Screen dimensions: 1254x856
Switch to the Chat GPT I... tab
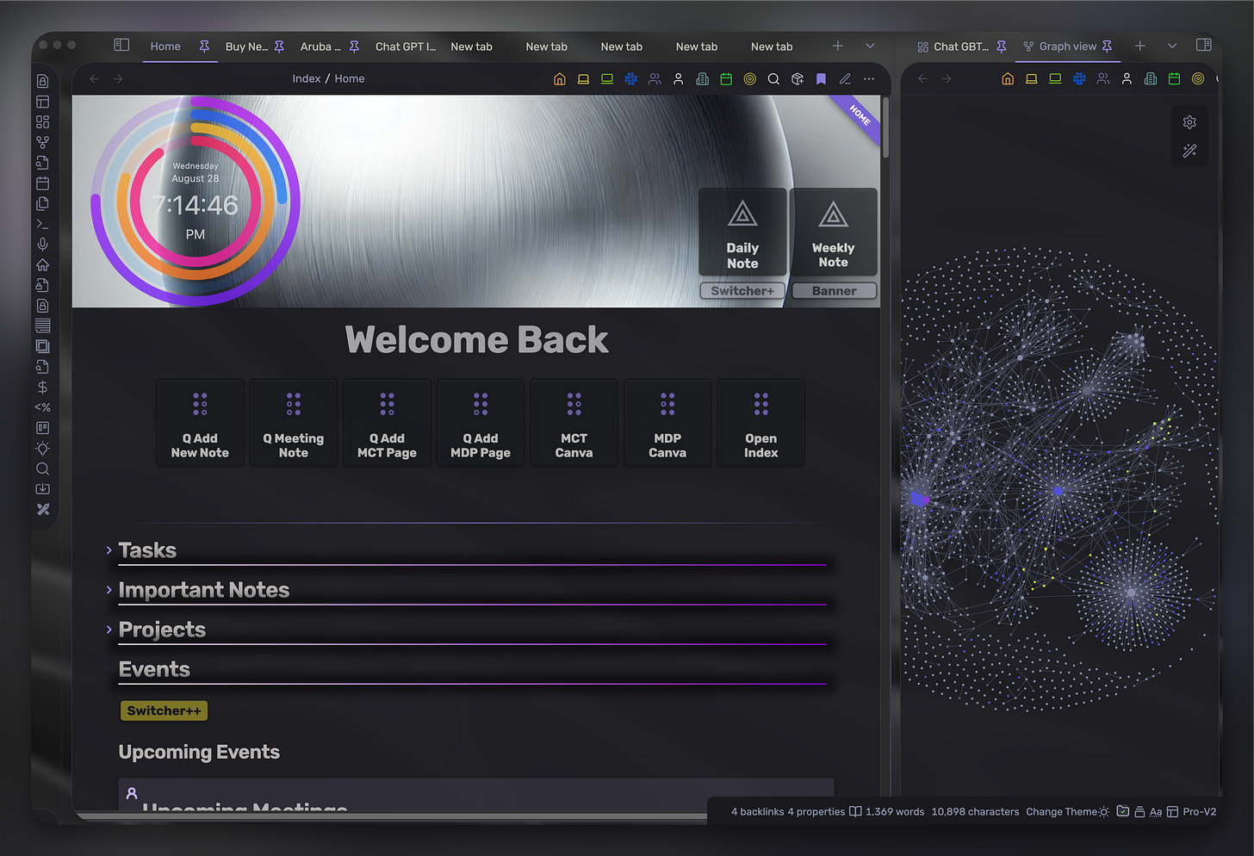[x=406, y=47]
